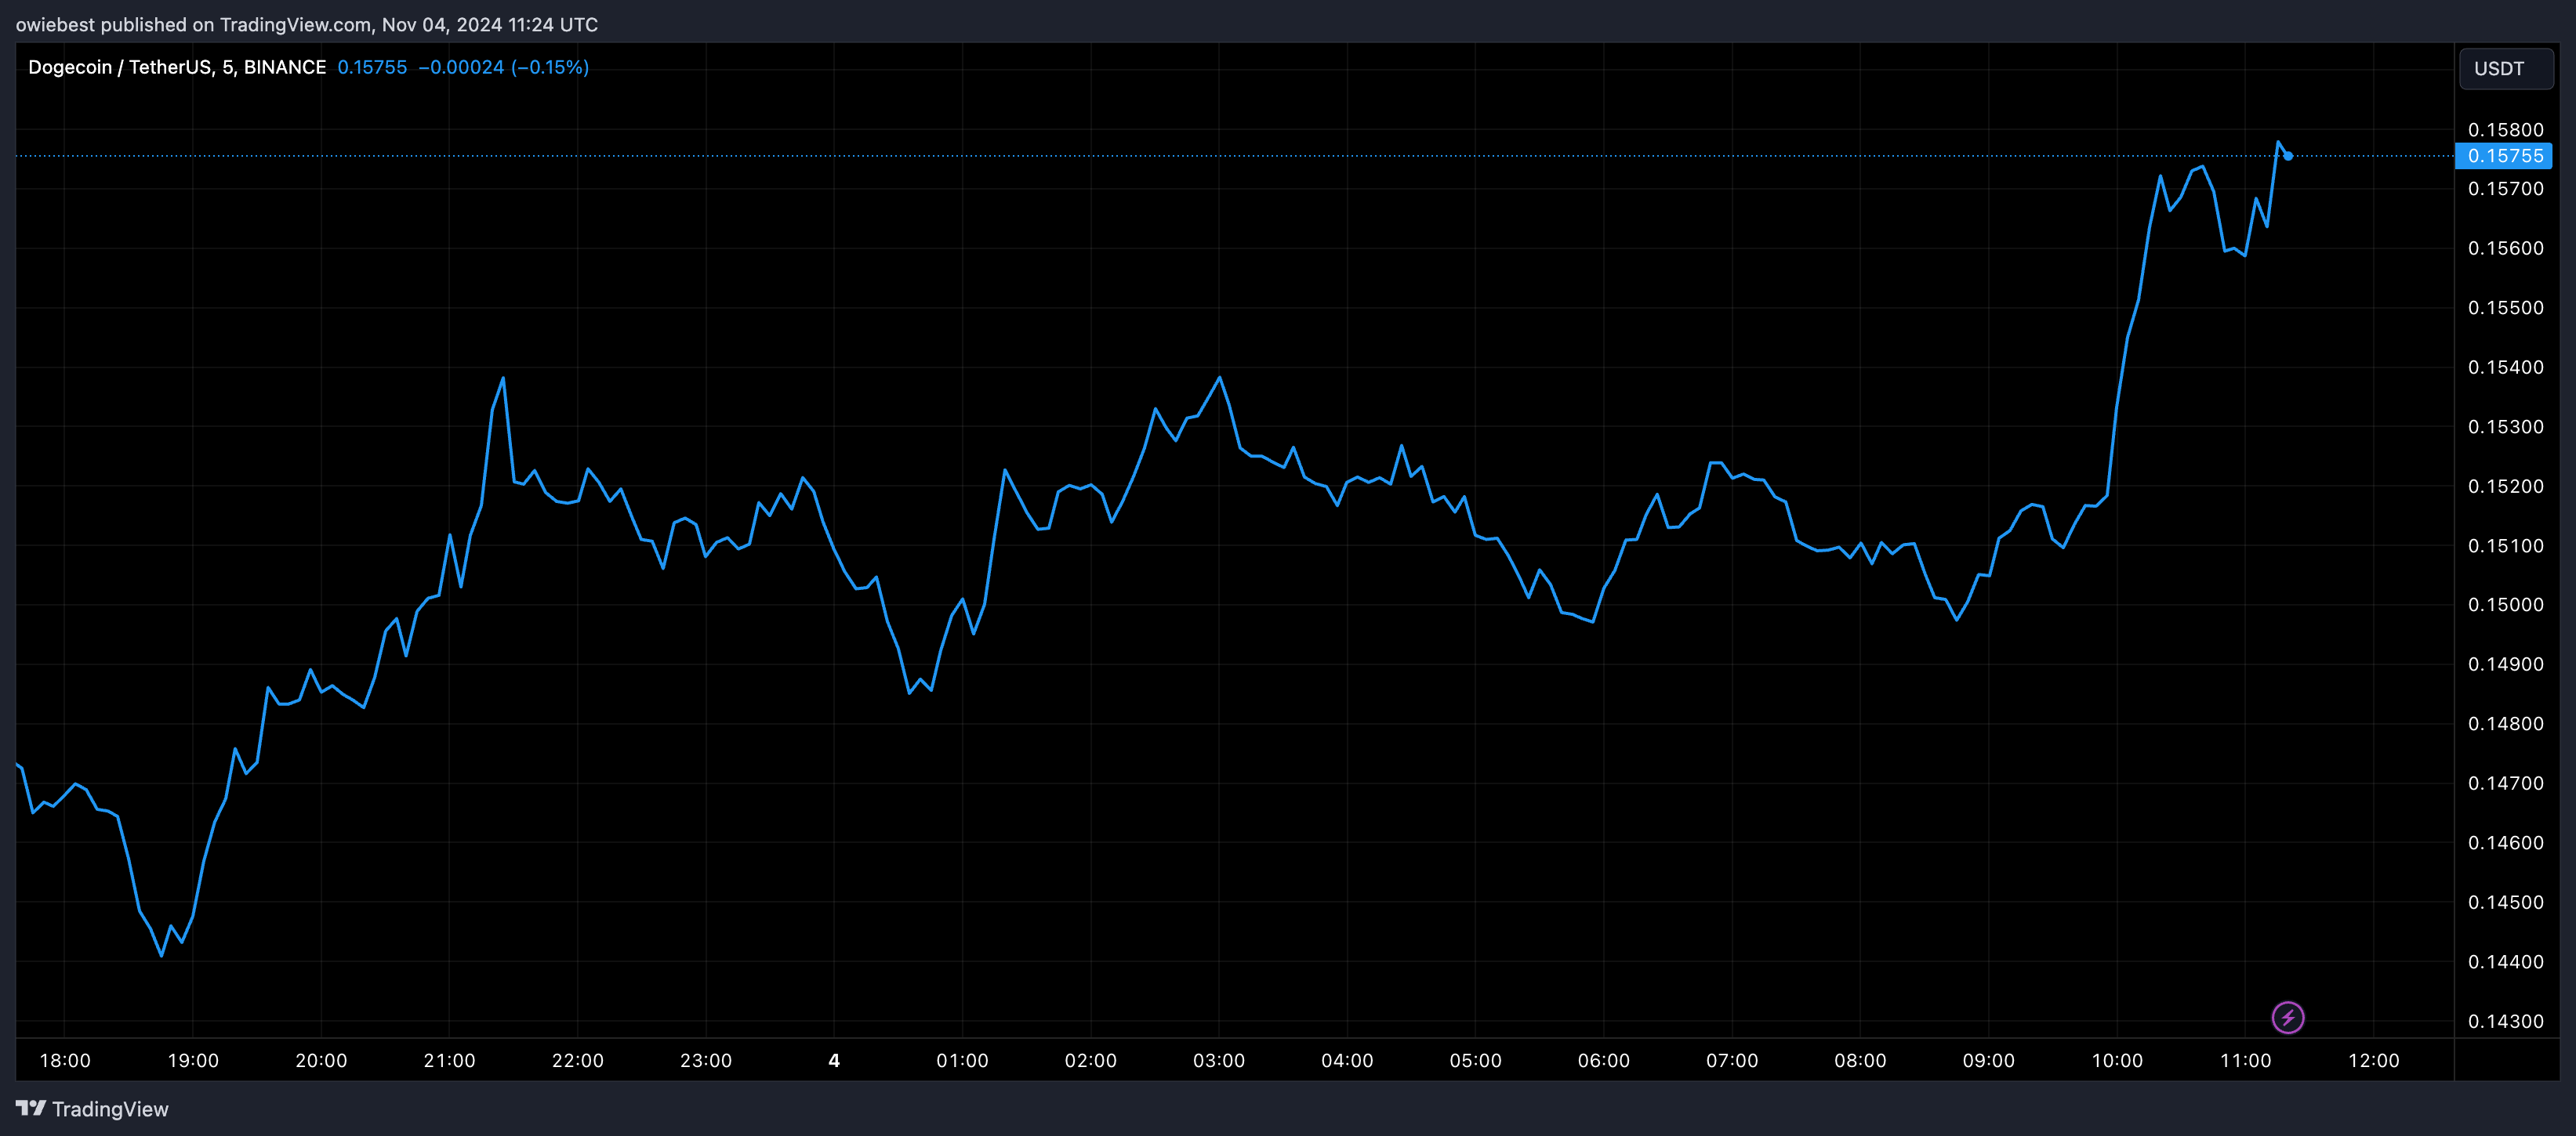
Task: Click the day 4 date marker on time axis
Action: coord(834,1061)
